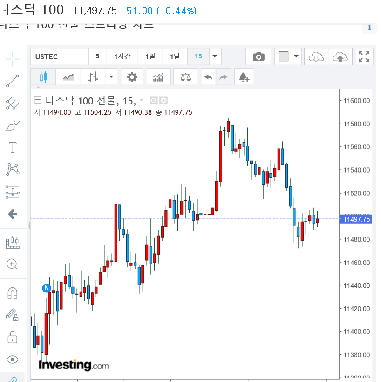Click the 11540.00 price axis label
This screenshot has width=381, height=382.
pos(356,170)
